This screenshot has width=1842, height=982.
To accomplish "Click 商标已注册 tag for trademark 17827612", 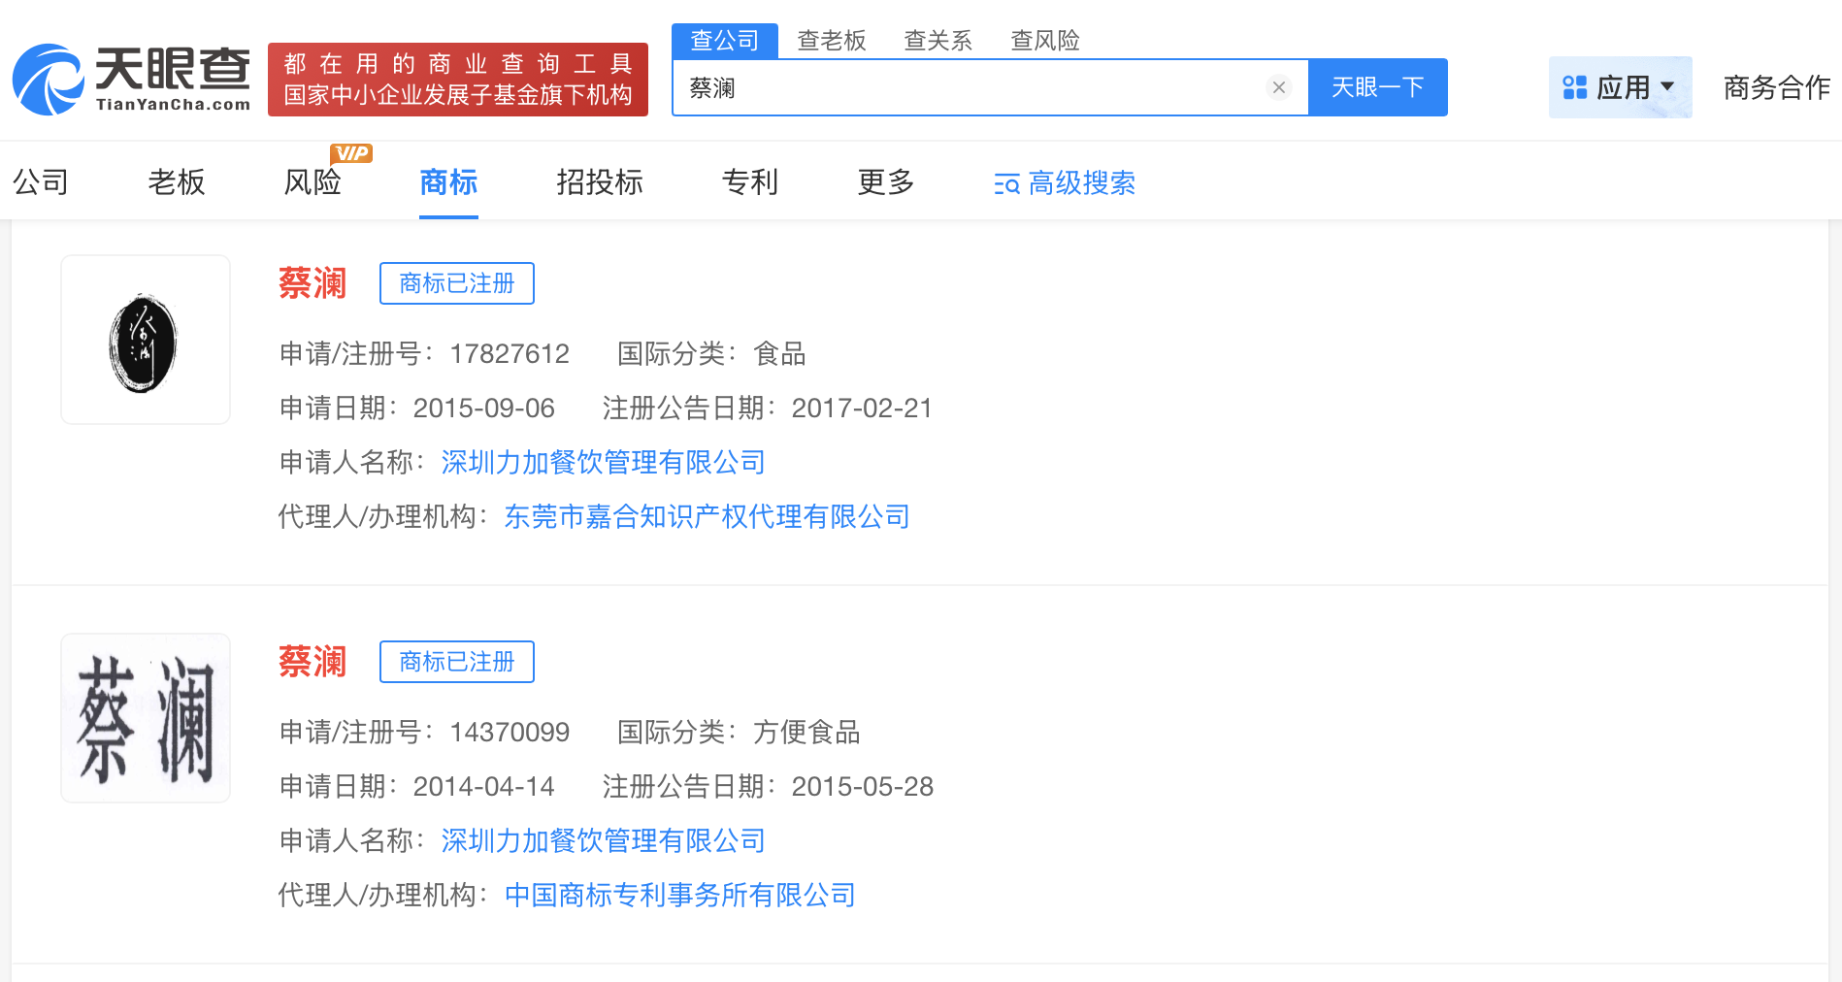I will [x=457, y=283].
